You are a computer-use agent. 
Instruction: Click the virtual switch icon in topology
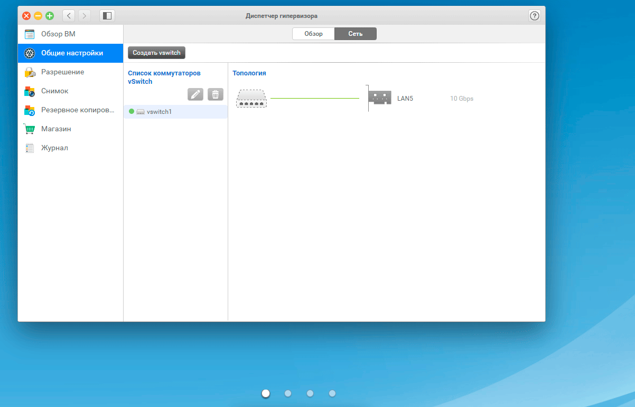click(252, 98)
